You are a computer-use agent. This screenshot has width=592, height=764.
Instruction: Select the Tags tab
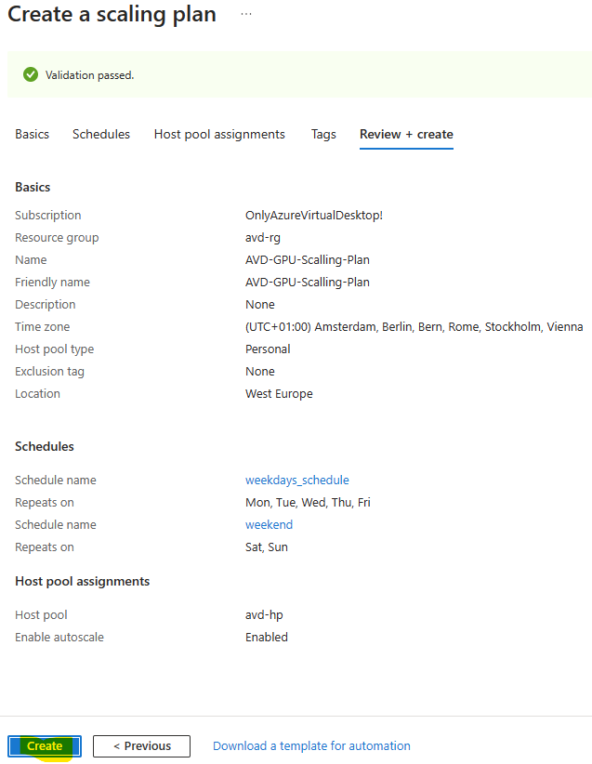[323, 134]
